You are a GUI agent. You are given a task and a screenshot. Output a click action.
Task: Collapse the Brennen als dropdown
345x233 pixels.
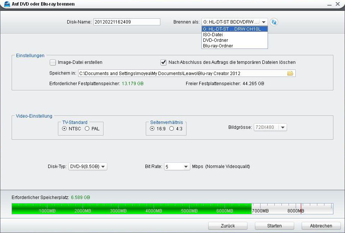pyautogui.click(x=264, y=22)
